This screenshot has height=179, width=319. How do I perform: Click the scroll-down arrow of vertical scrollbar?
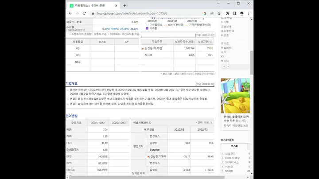[252, 174]
